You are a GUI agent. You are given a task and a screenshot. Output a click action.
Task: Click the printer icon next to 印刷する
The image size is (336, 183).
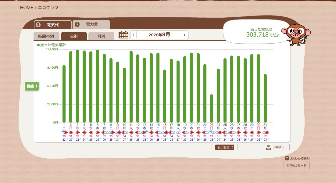click(268, 147)
